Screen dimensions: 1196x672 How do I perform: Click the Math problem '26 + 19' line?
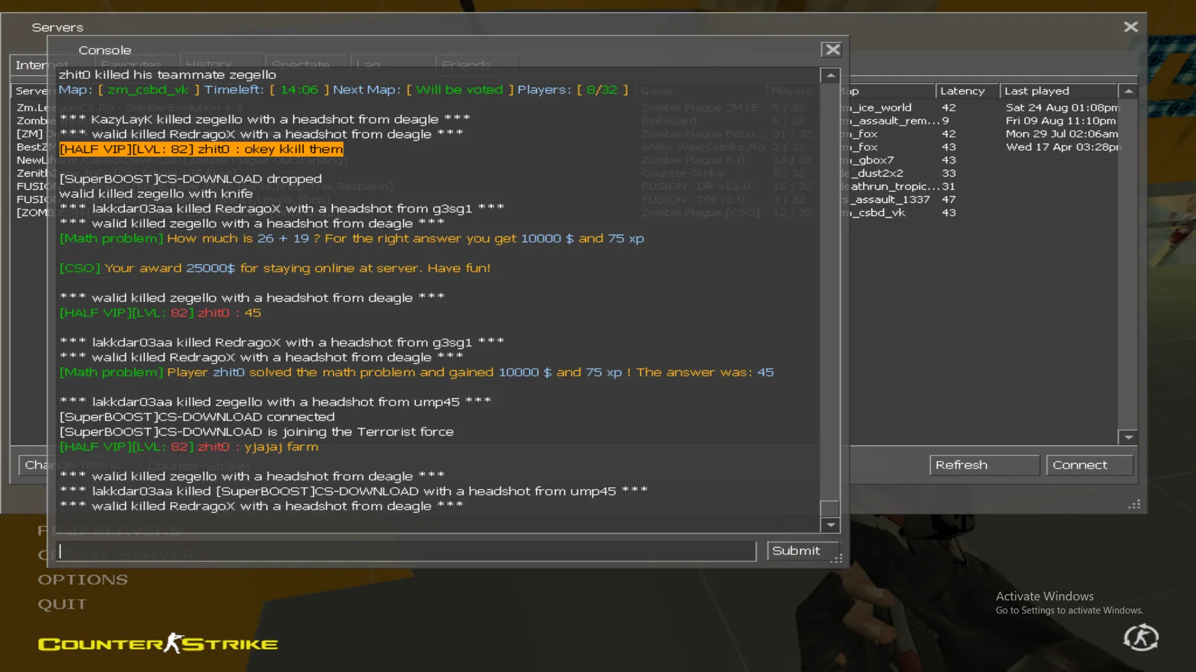click(351, 238)
